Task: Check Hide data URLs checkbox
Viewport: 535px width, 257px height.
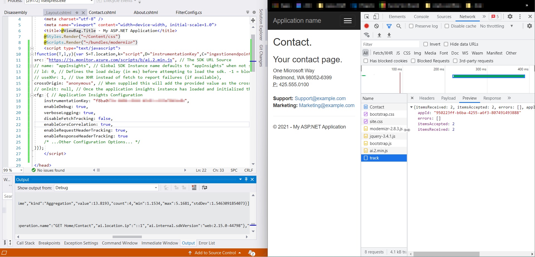Action: click(x=446, y=44)
